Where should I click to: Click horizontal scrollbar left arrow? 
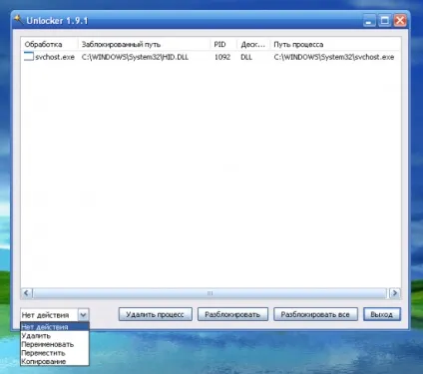tap(27, 293)
